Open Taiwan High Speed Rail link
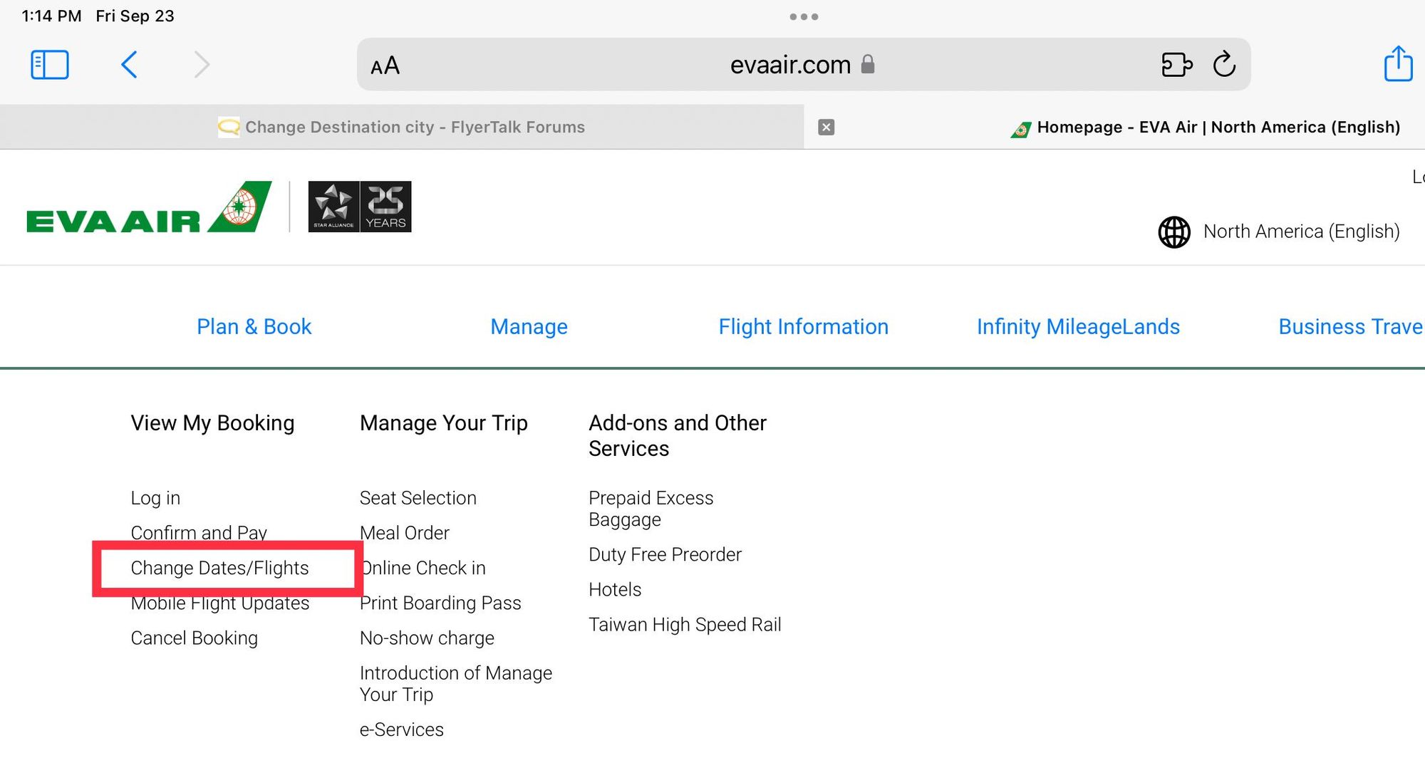Screen dimensions: 1425x773 point(685,625)
